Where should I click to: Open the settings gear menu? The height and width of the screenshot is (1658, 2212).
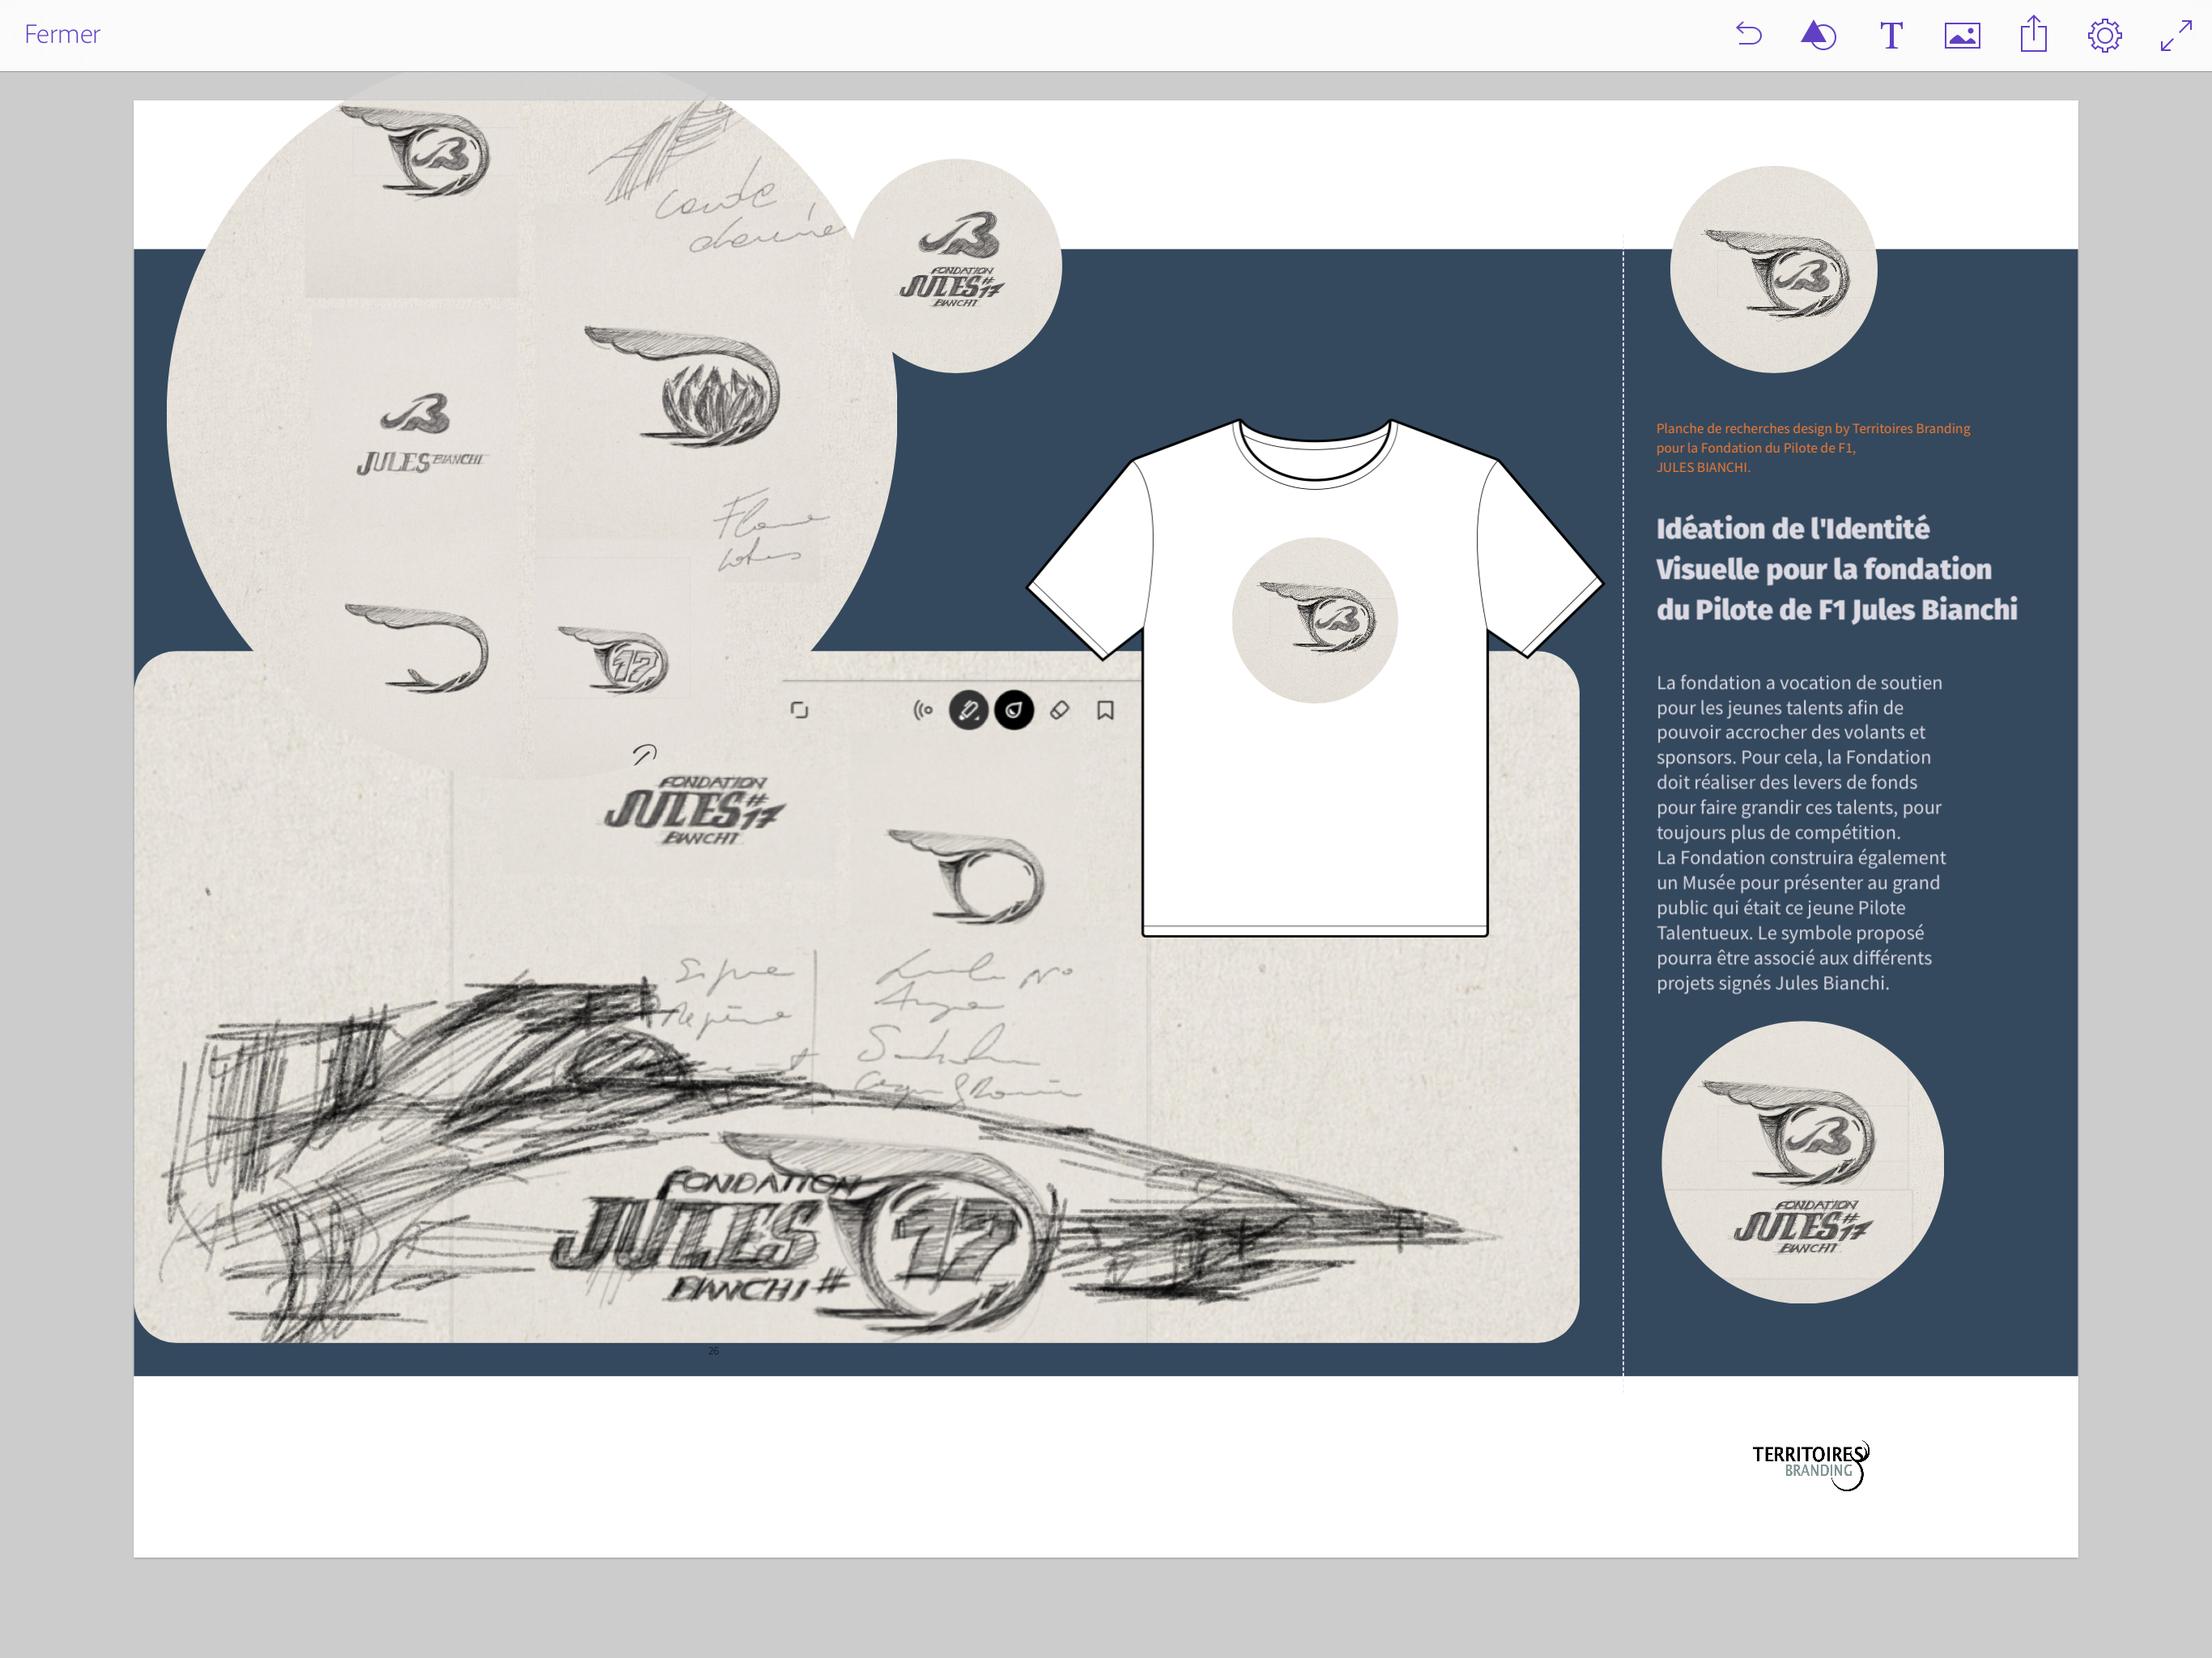2104,36
